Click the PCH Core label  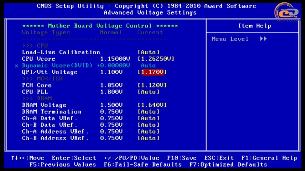pos(37,85)
